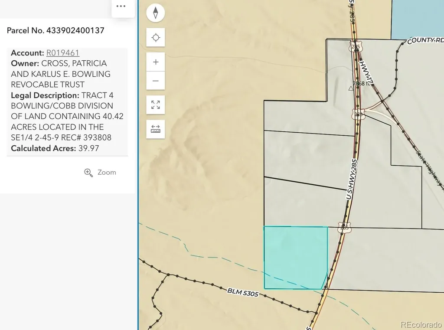444x330 pixels.
Task: Click the Calculated Acres value 39.97
Action: point(88,148)
